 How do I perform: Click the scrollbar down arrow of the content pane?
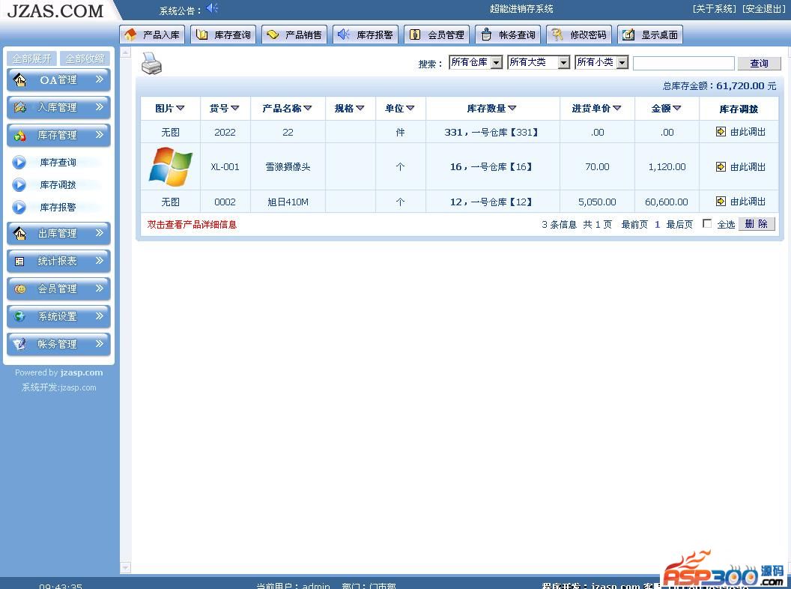tap(126, 568)
